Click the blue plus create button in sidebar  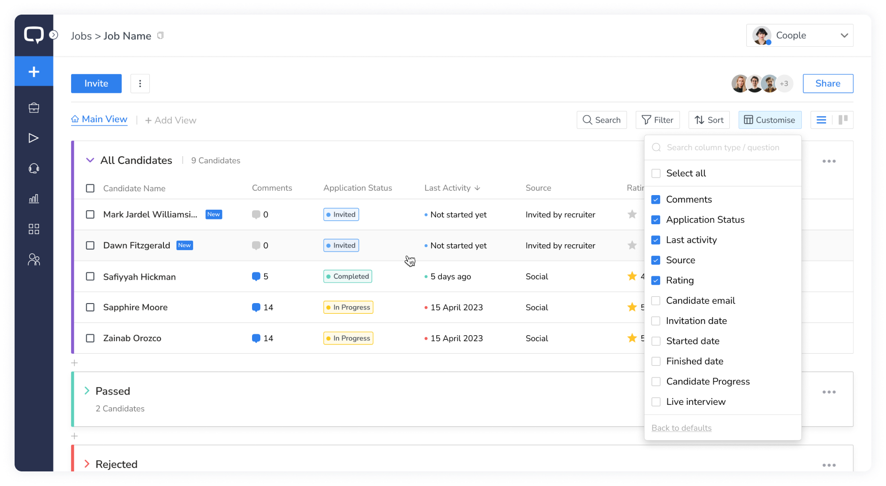34,72
